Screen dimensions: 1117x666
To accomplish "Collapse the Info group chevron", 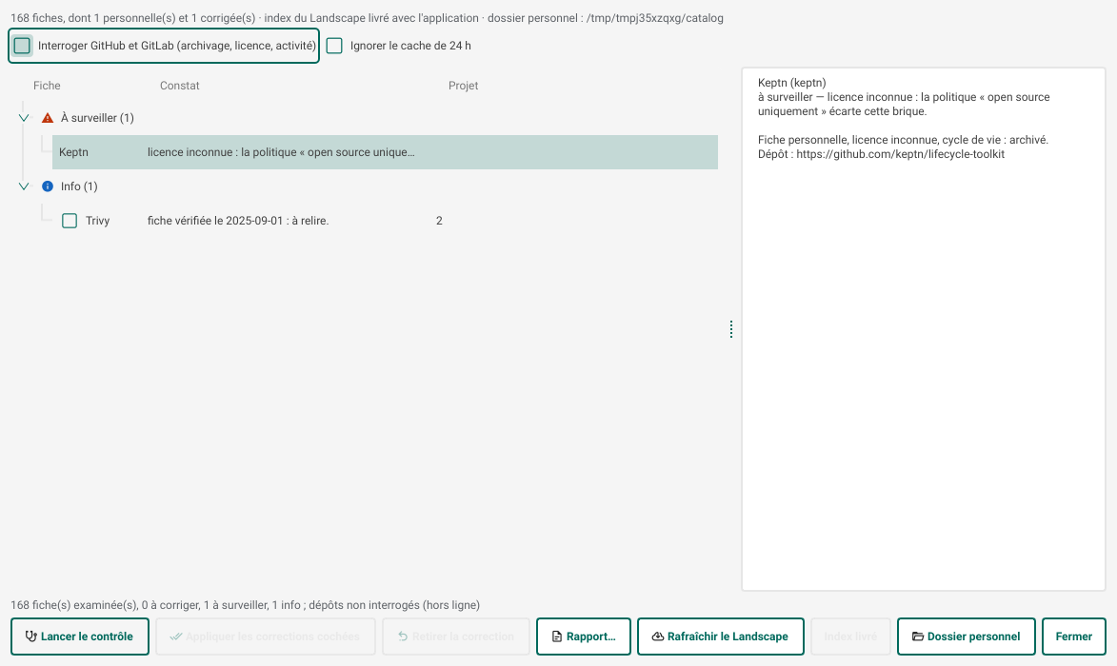I will [x=24, y=186].
